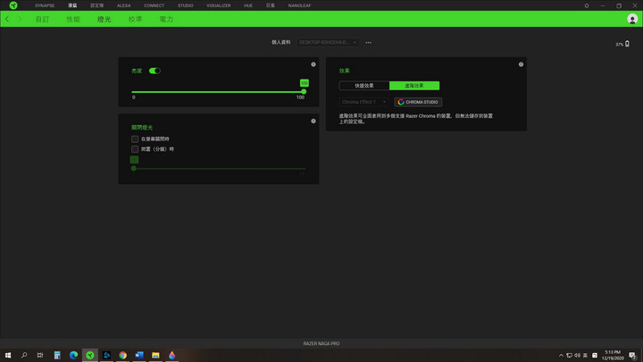Open the profile options three-dot menu
Screen dimensions: 643x362
pos(368,42)
